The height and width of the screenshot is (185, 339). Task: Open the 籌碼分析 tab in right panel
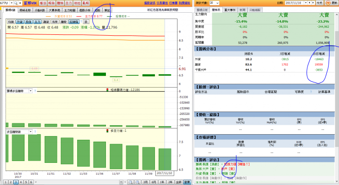coord(202,10)
